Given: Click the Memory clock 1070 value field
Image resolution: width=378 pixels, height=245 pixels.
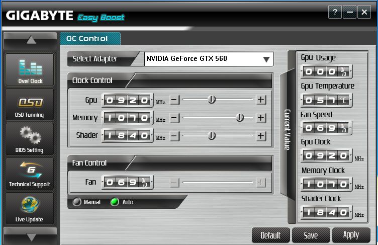Looking at the screenshot, I should tap(127, 118).
